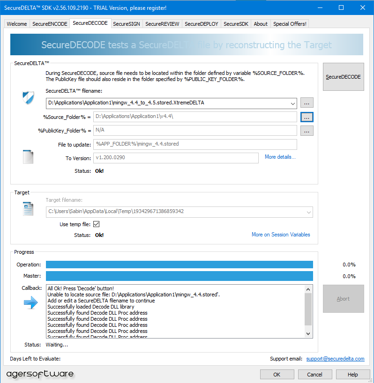Click the File to update field
This screenshot has height=383, width=374.
click(x=195, y=144)
